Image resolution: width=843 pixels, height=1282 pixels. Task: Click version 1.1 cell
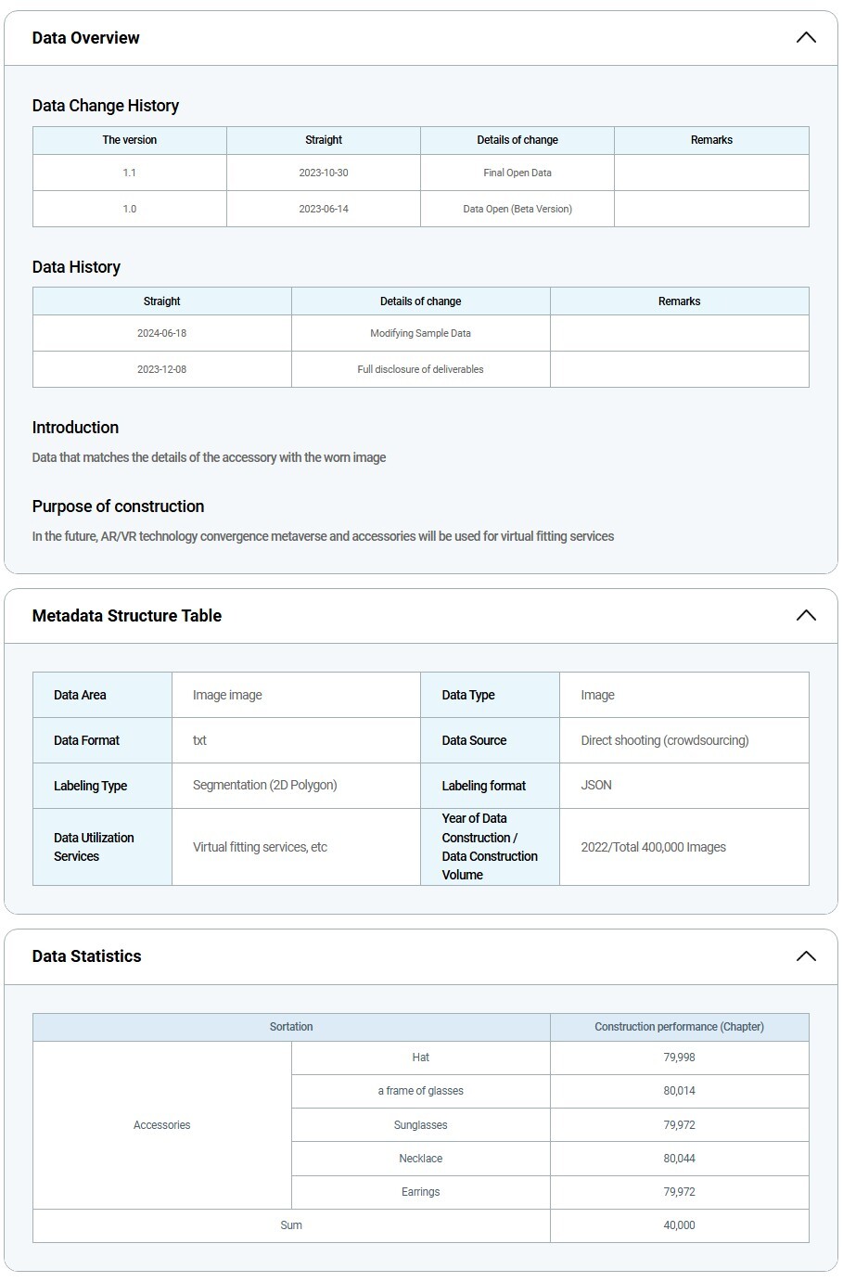tap(129, 173)
